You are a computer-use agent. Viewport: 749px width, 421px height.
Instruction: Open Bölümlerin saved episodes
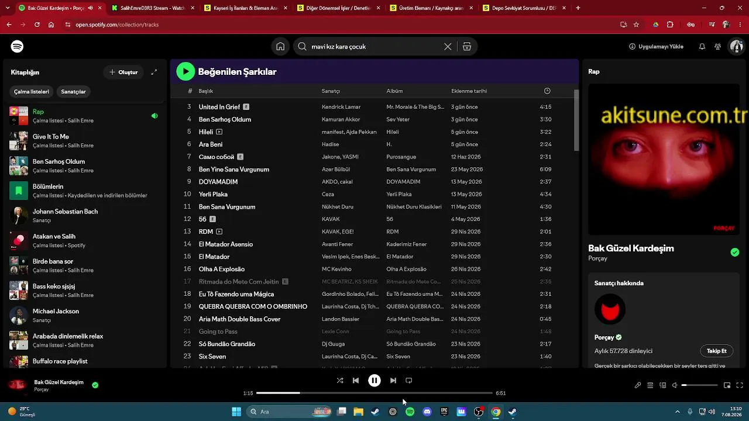[x=85, y=191]
